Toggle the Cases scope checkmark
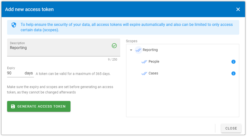 click(x=144, y=73)
